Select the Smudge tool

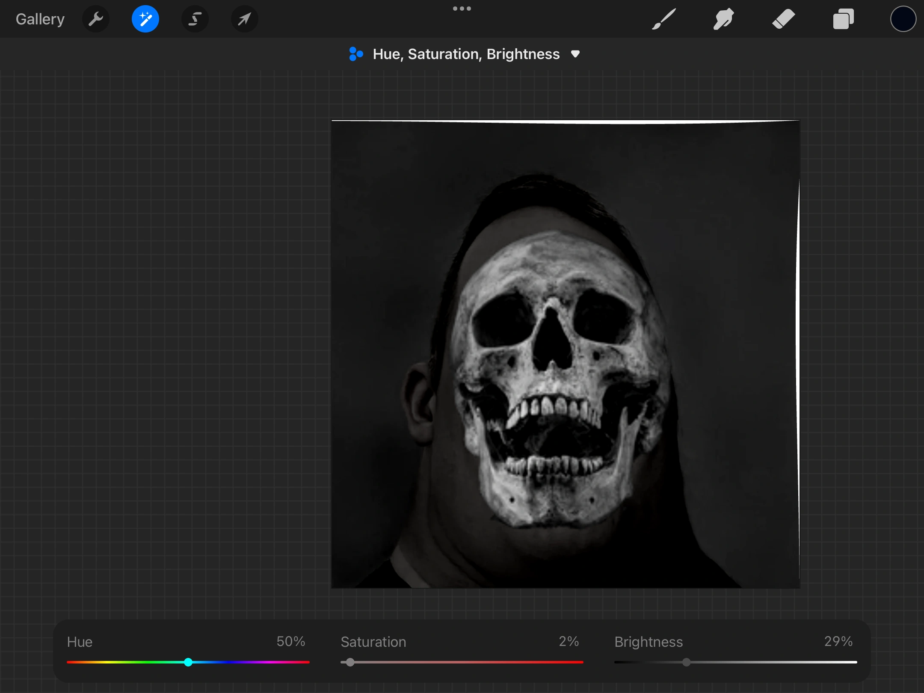723,19
